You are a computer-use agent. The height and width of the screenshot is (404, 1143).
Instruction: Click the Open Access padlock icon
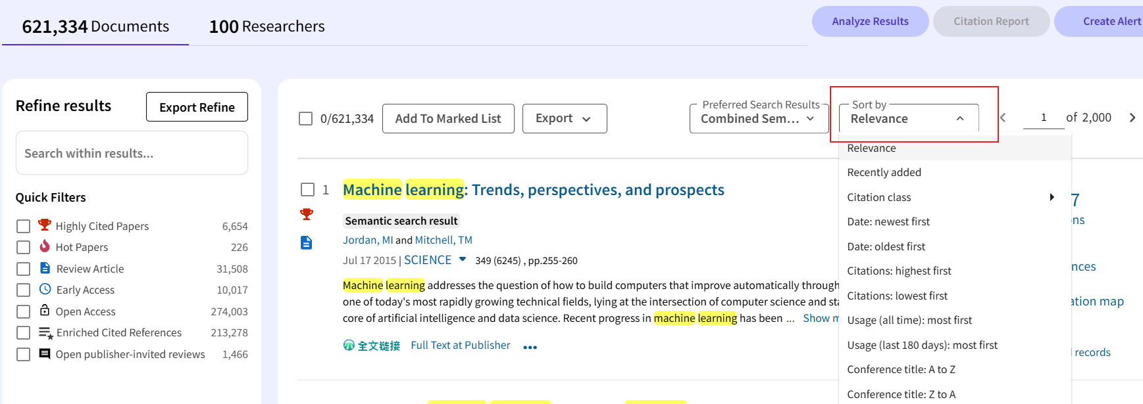45,311
